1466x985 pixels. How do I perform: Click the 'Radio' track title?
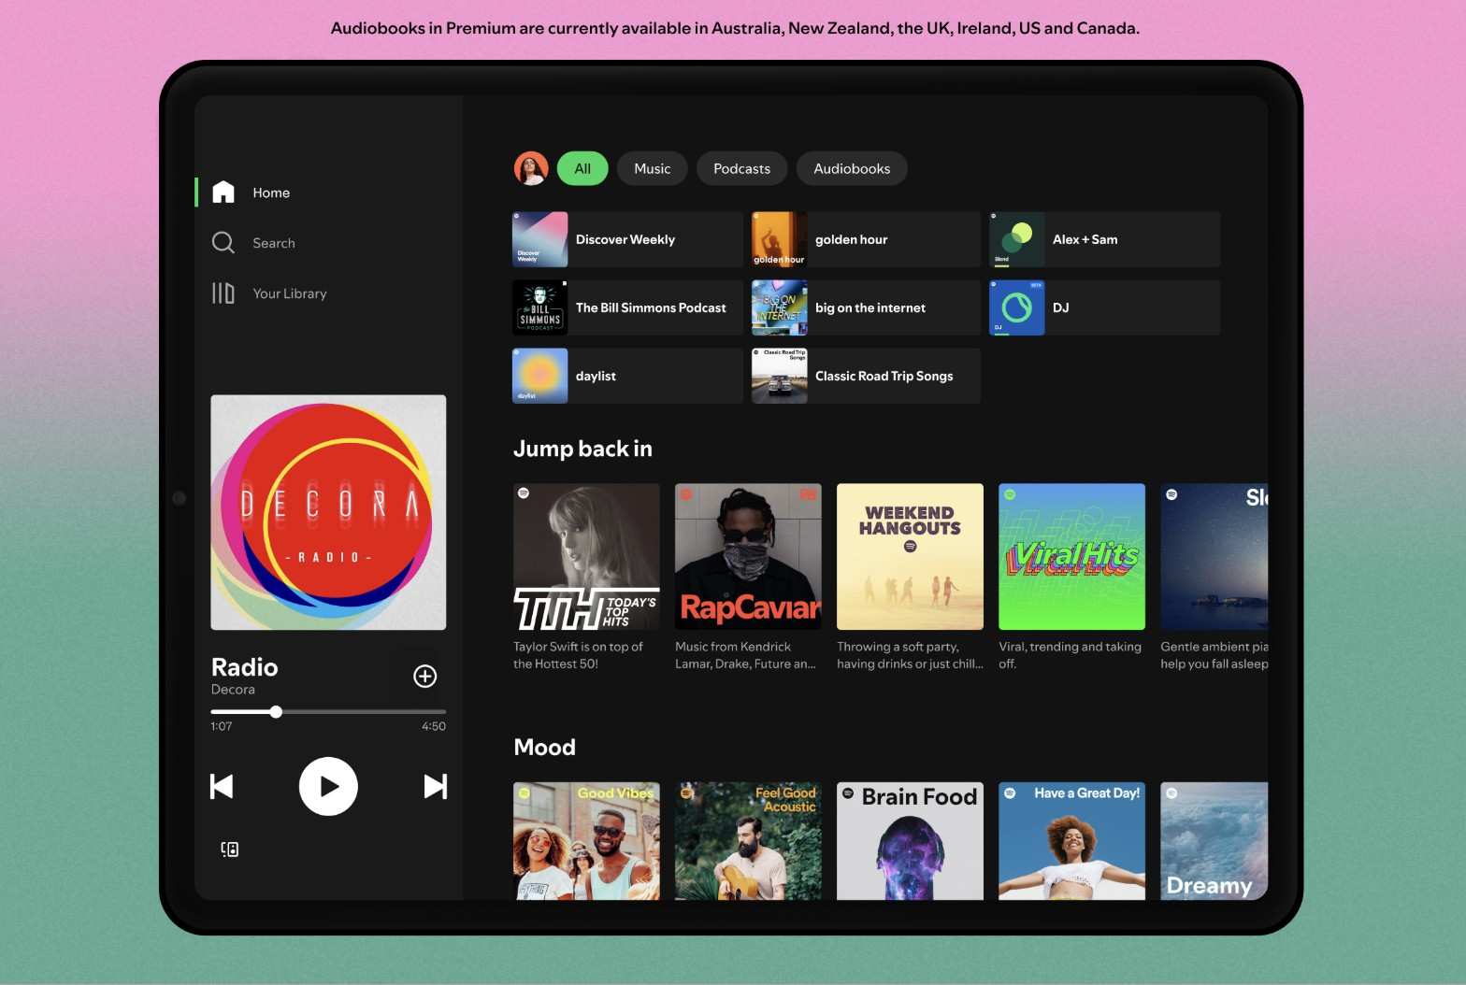pyautogui.click(x=245, y=667)
